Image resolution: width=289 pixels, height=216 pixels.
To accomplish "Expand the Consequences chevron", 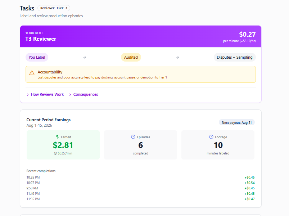I will click(x=70, y=95).
